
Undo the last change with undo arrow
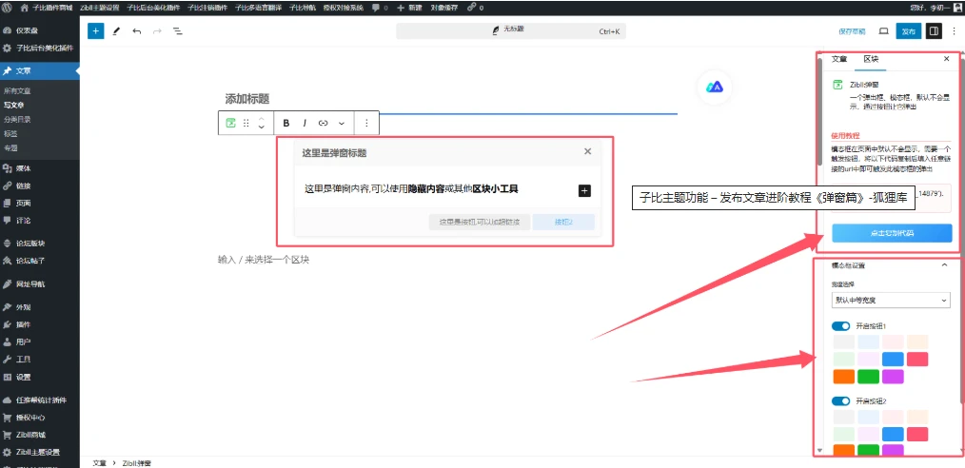137,30
